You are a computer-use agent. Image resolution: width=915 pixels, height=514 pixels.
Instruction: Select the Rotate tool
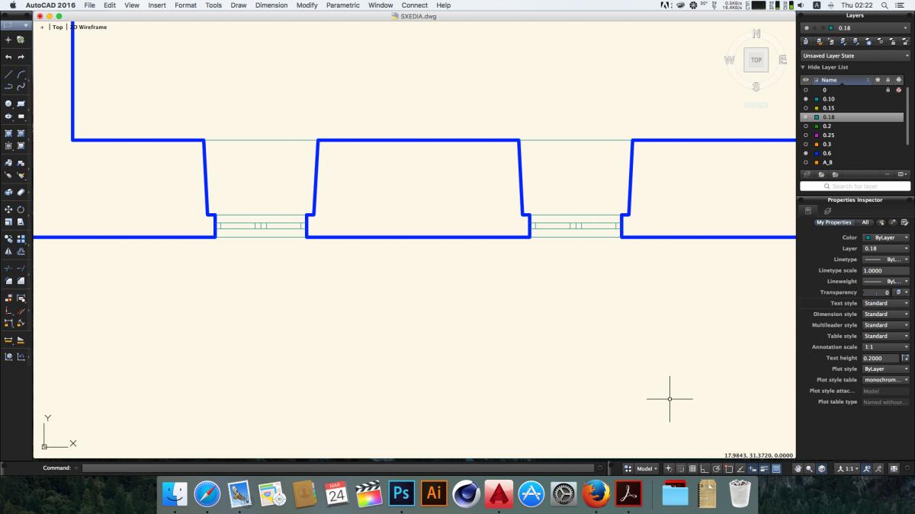(x=21, y=209)
